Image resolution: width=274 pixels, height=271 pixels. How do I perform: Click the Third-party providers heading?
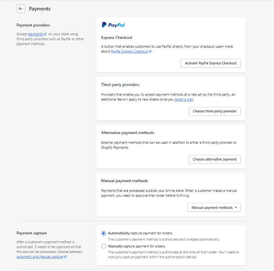point(120,85)
